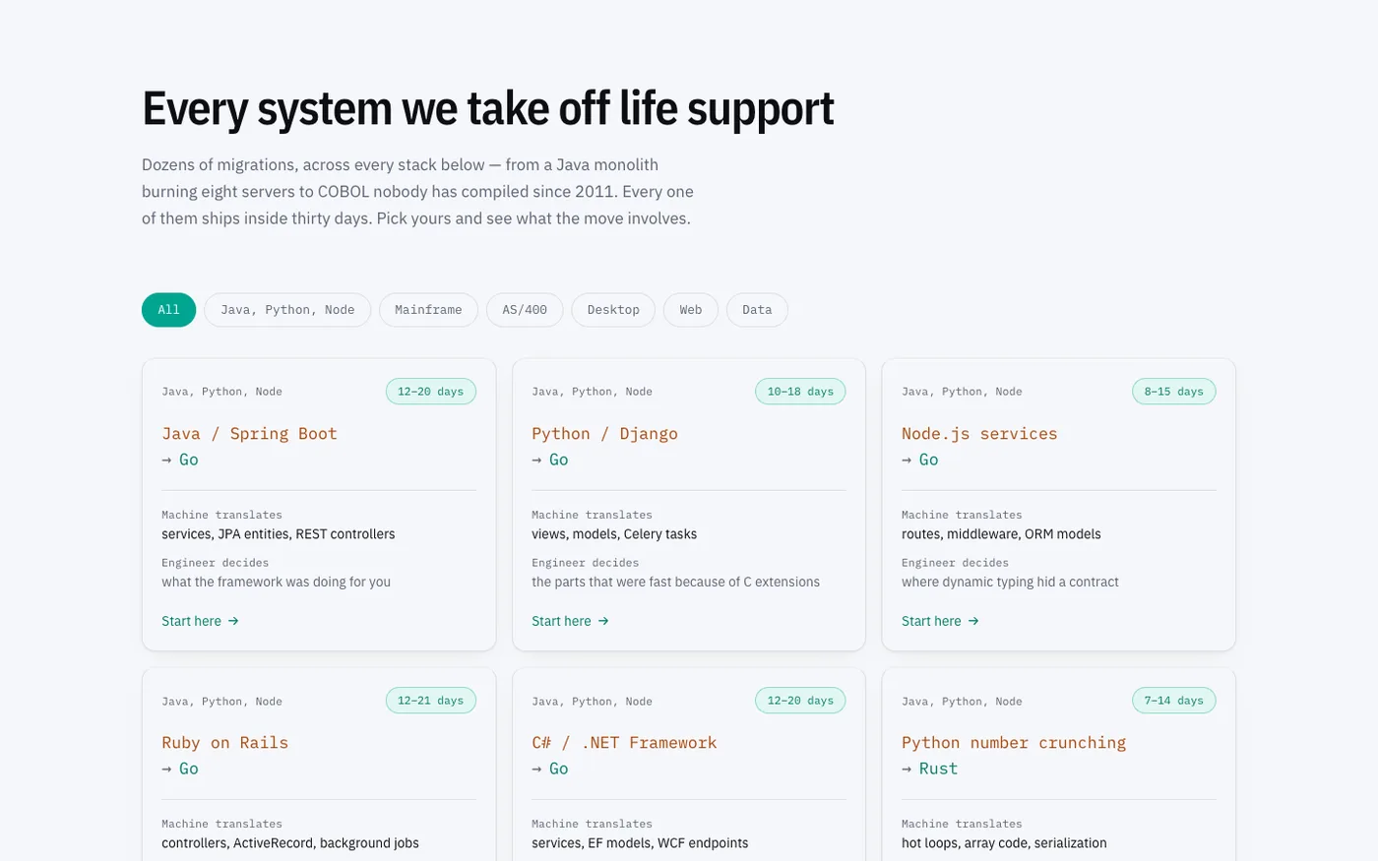Choose the AS/400 filter pill

pos(525,310)
